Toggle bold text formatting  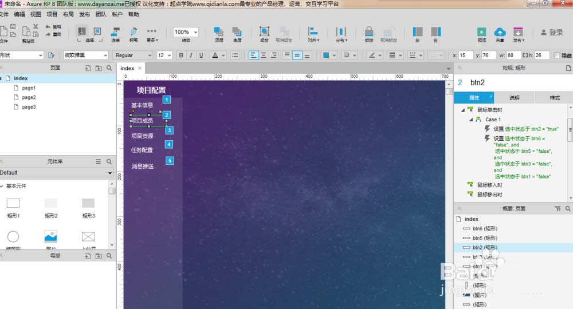[181, 55]
